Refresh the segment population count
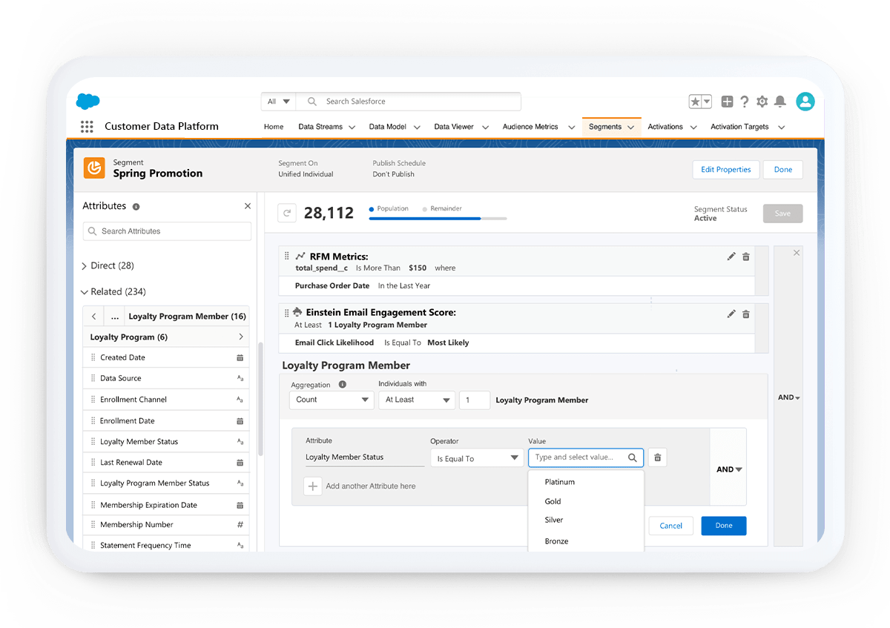This screenshot has height=628, width=890. [287, 214]
